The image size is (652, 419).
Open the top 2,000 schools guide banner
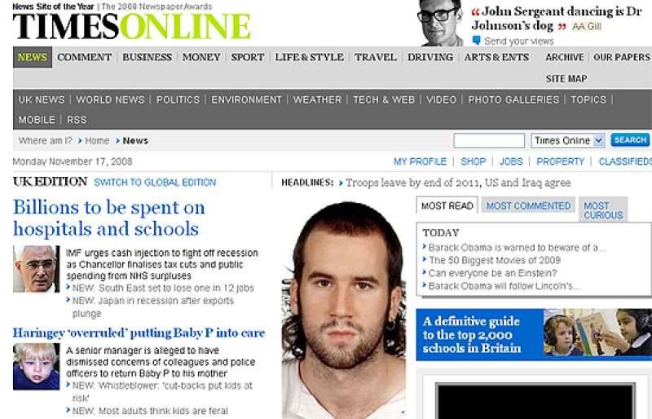(x=534, y=334)
